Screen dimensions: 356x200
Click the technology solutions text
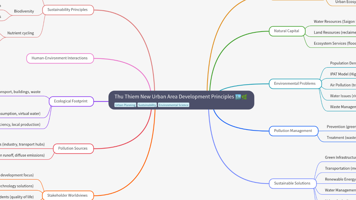[17, 186]
